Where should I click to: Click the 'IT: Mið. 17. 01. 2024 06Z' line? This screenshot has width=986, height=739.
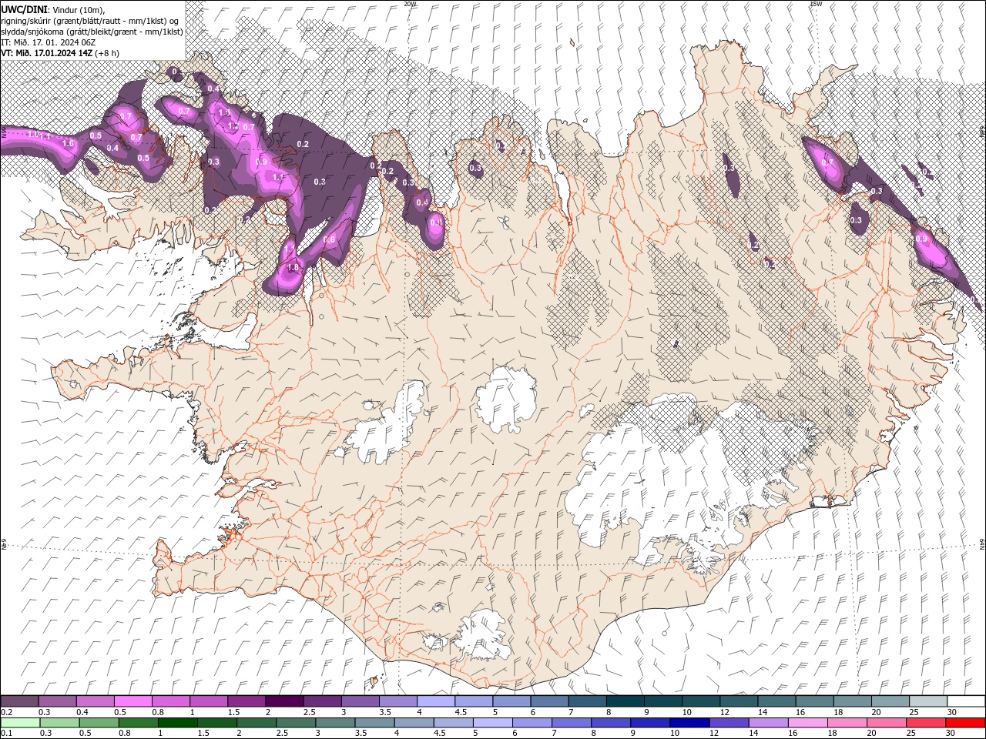49,42
